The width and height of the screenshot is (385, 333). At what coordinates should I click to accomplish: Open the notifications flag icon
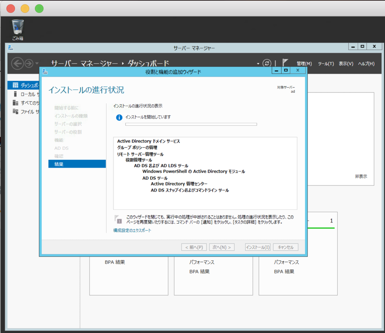tap(285, 62)
